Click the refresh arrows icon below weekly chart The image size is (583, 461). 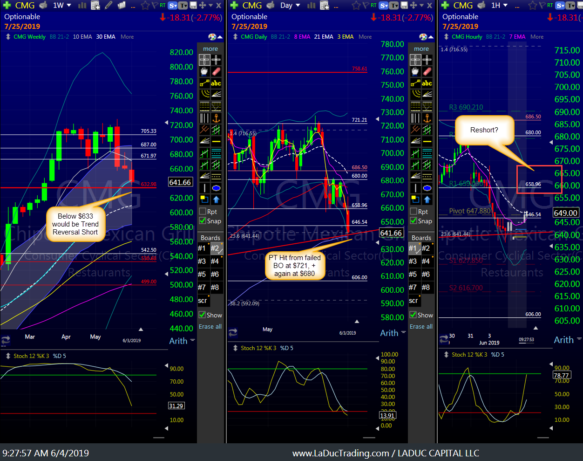tap(6, 340)
